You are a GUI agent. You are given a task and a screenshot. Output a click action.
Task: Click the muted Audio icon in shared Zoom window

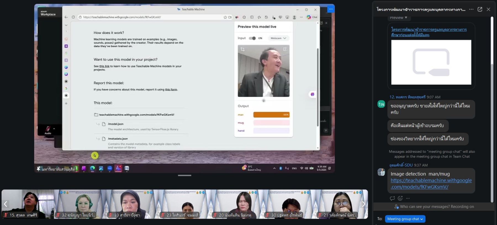(x=48, y=129)
